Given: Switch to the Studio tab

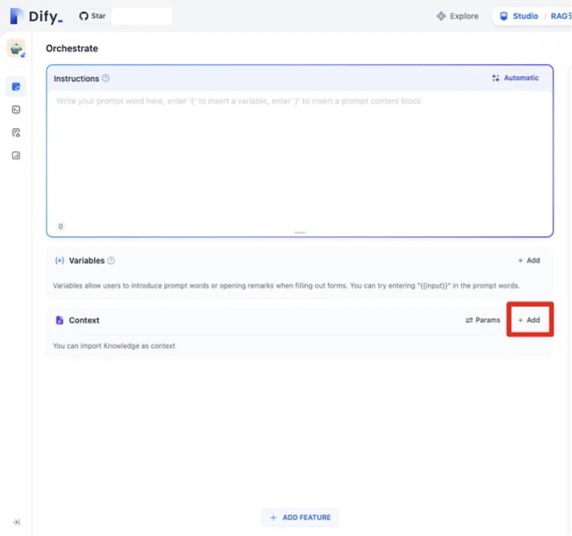Looking at the screenshot, I should coord(519,16).
